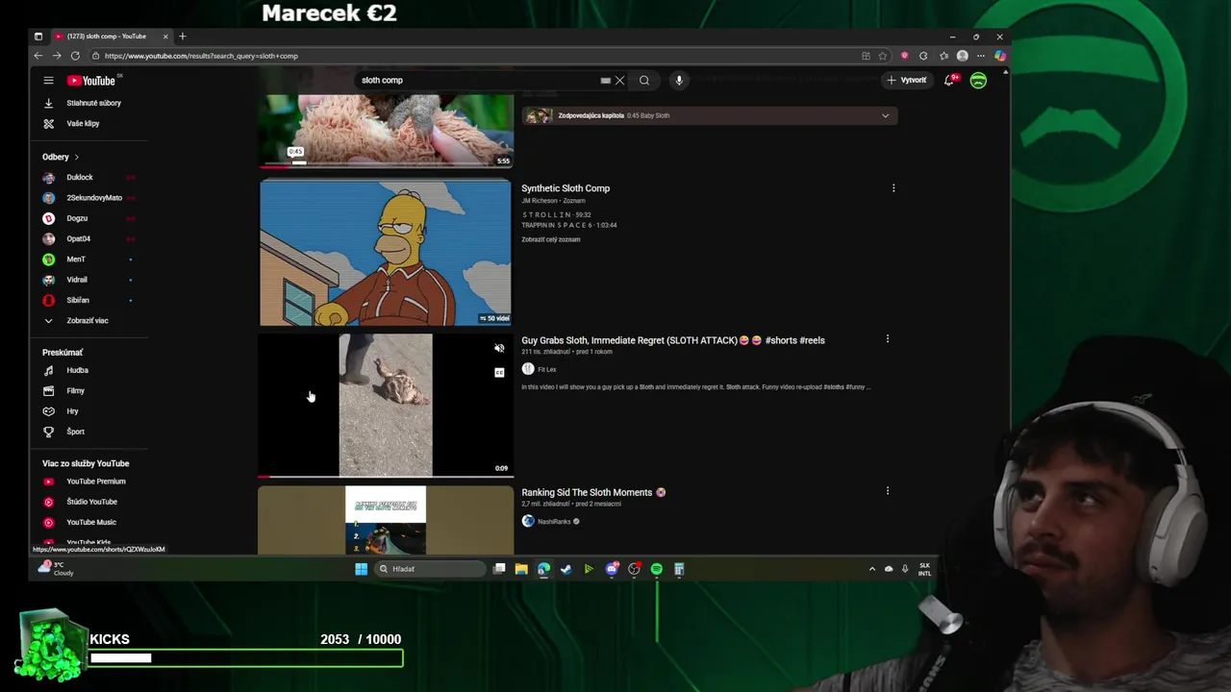This screenshot has height=692, width=1231.
Task: Open Hry gaming category
Action: pyautogui.click(x=72, y=411)
